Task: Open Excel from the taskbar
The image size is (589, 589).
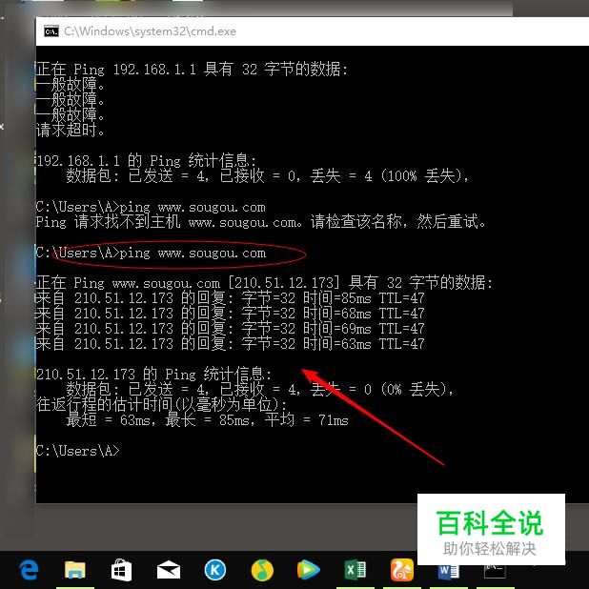Action: tap(355, 570)
